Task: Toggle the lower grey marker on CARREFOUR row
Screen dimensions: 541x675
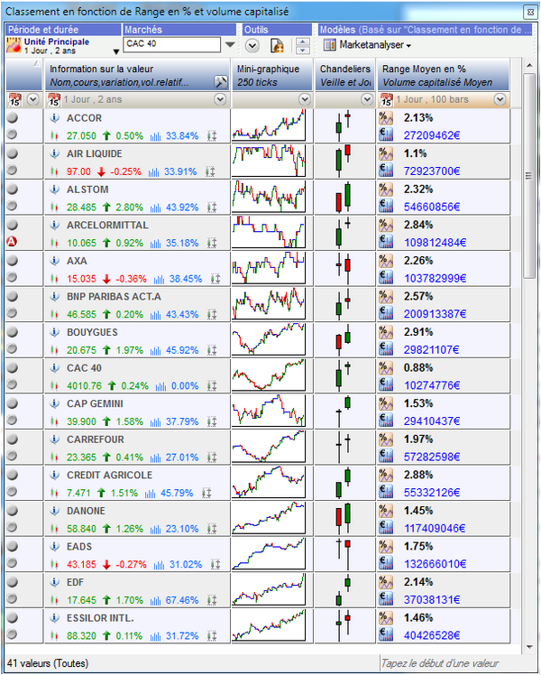Action: click(x=12, y=456)
